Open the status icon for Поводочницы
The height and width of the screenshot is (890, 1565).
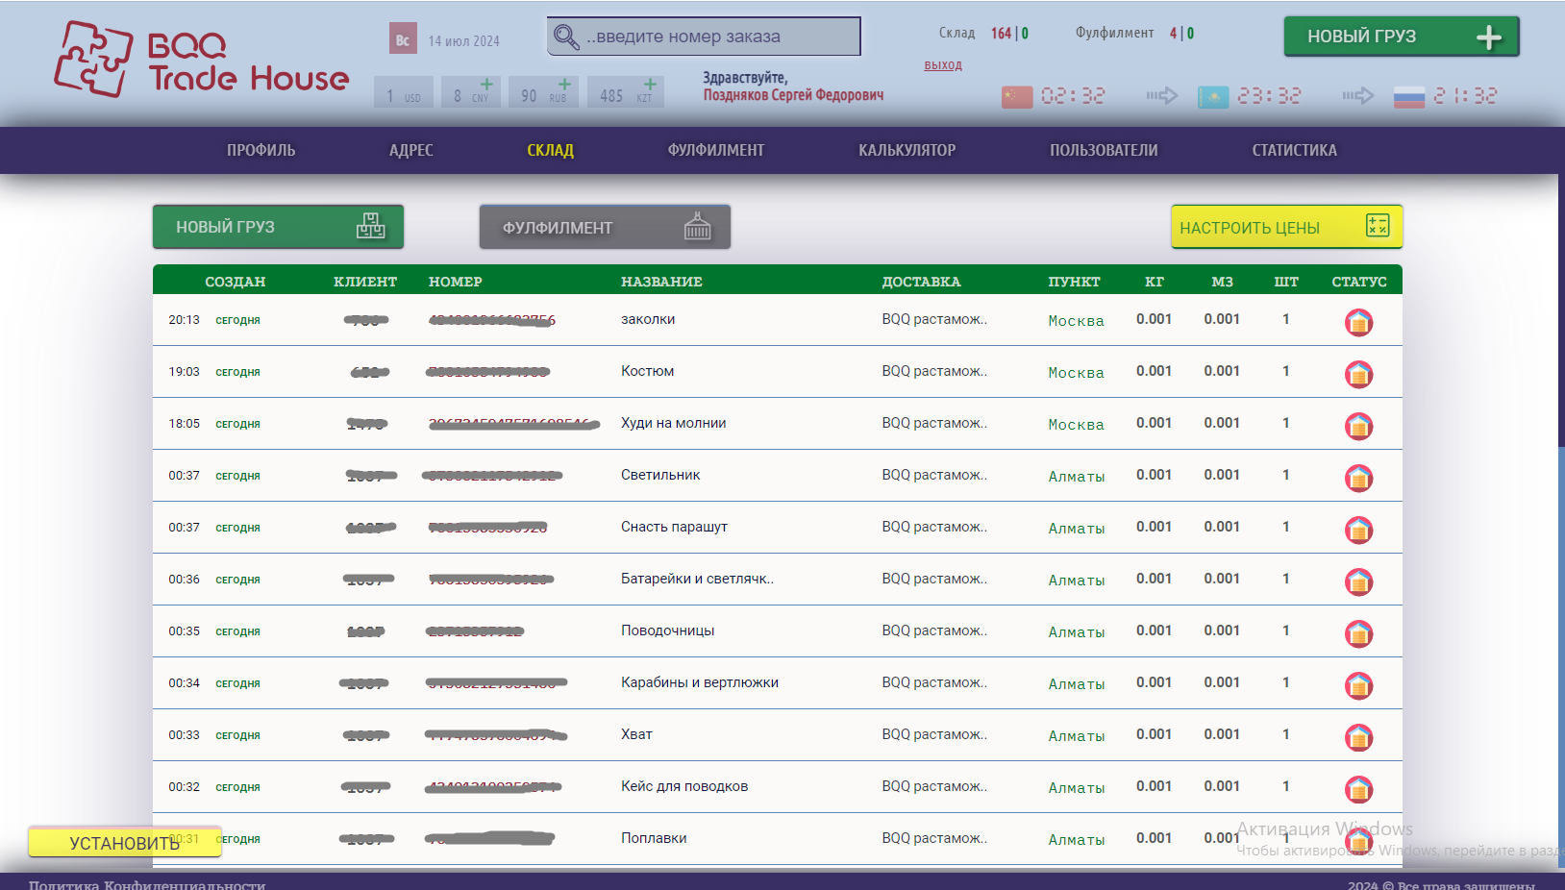[1358, 633]
